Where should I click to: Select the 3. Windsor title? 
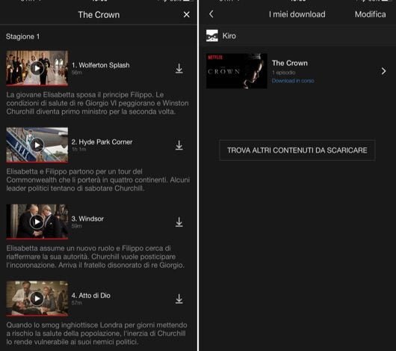click(87, 219)
